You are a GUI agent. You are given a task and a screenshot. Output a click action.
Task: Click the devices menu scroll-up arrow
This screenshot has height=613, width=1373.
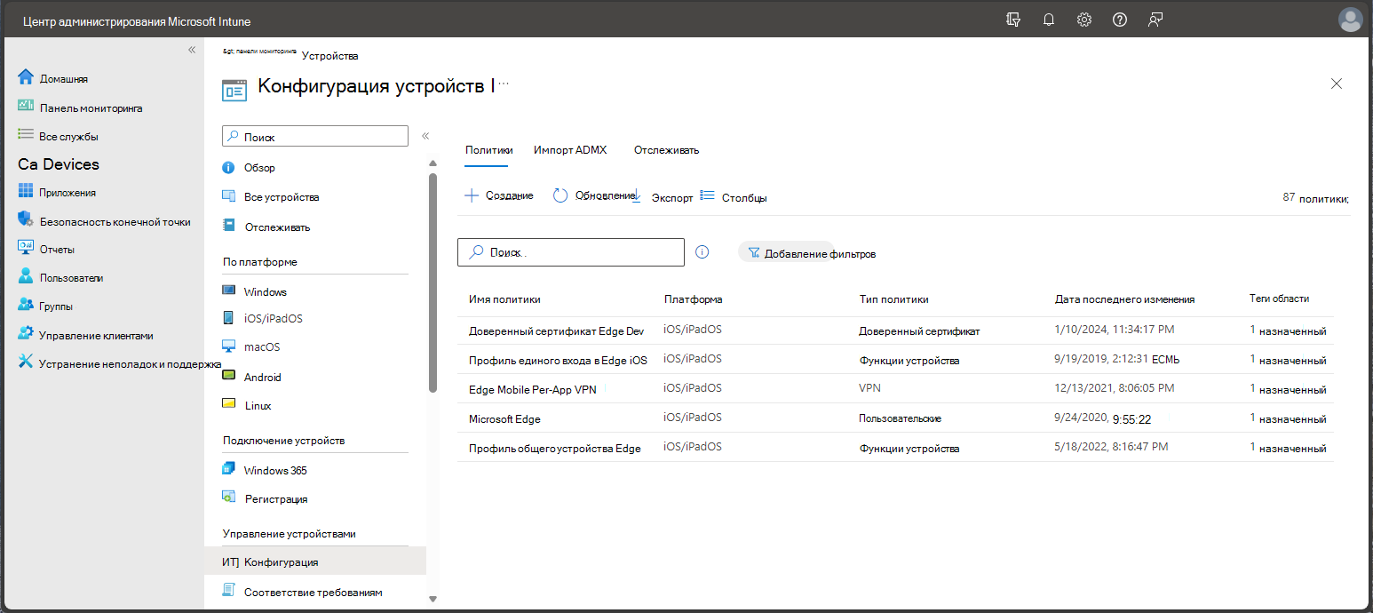pos(433,163)
